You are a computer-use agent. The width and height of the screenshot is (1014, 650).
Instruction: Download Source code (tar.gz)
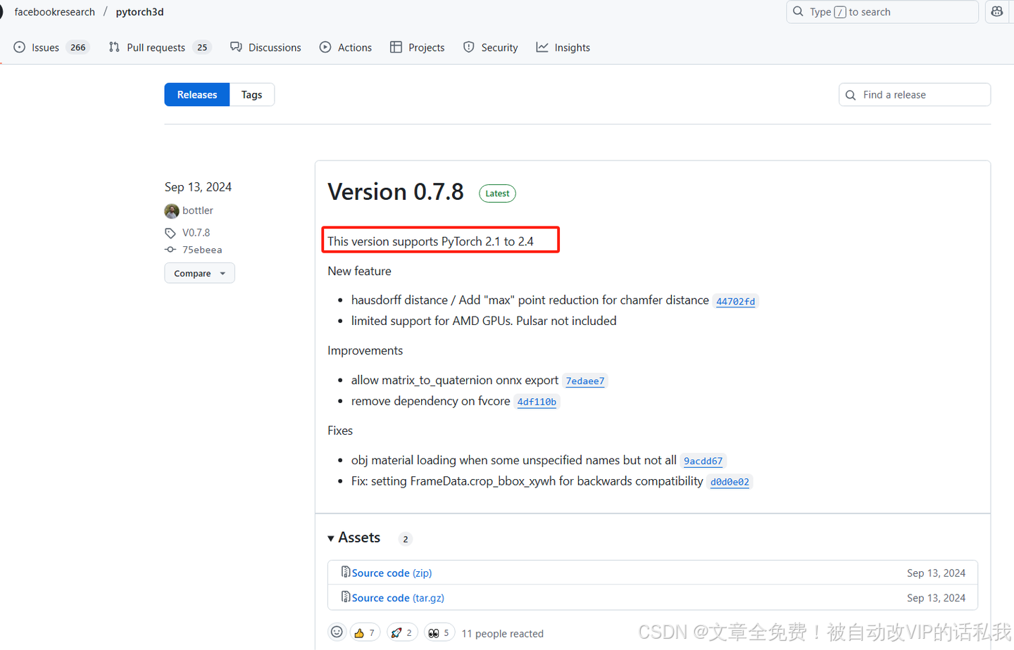(x=398, y=598)
